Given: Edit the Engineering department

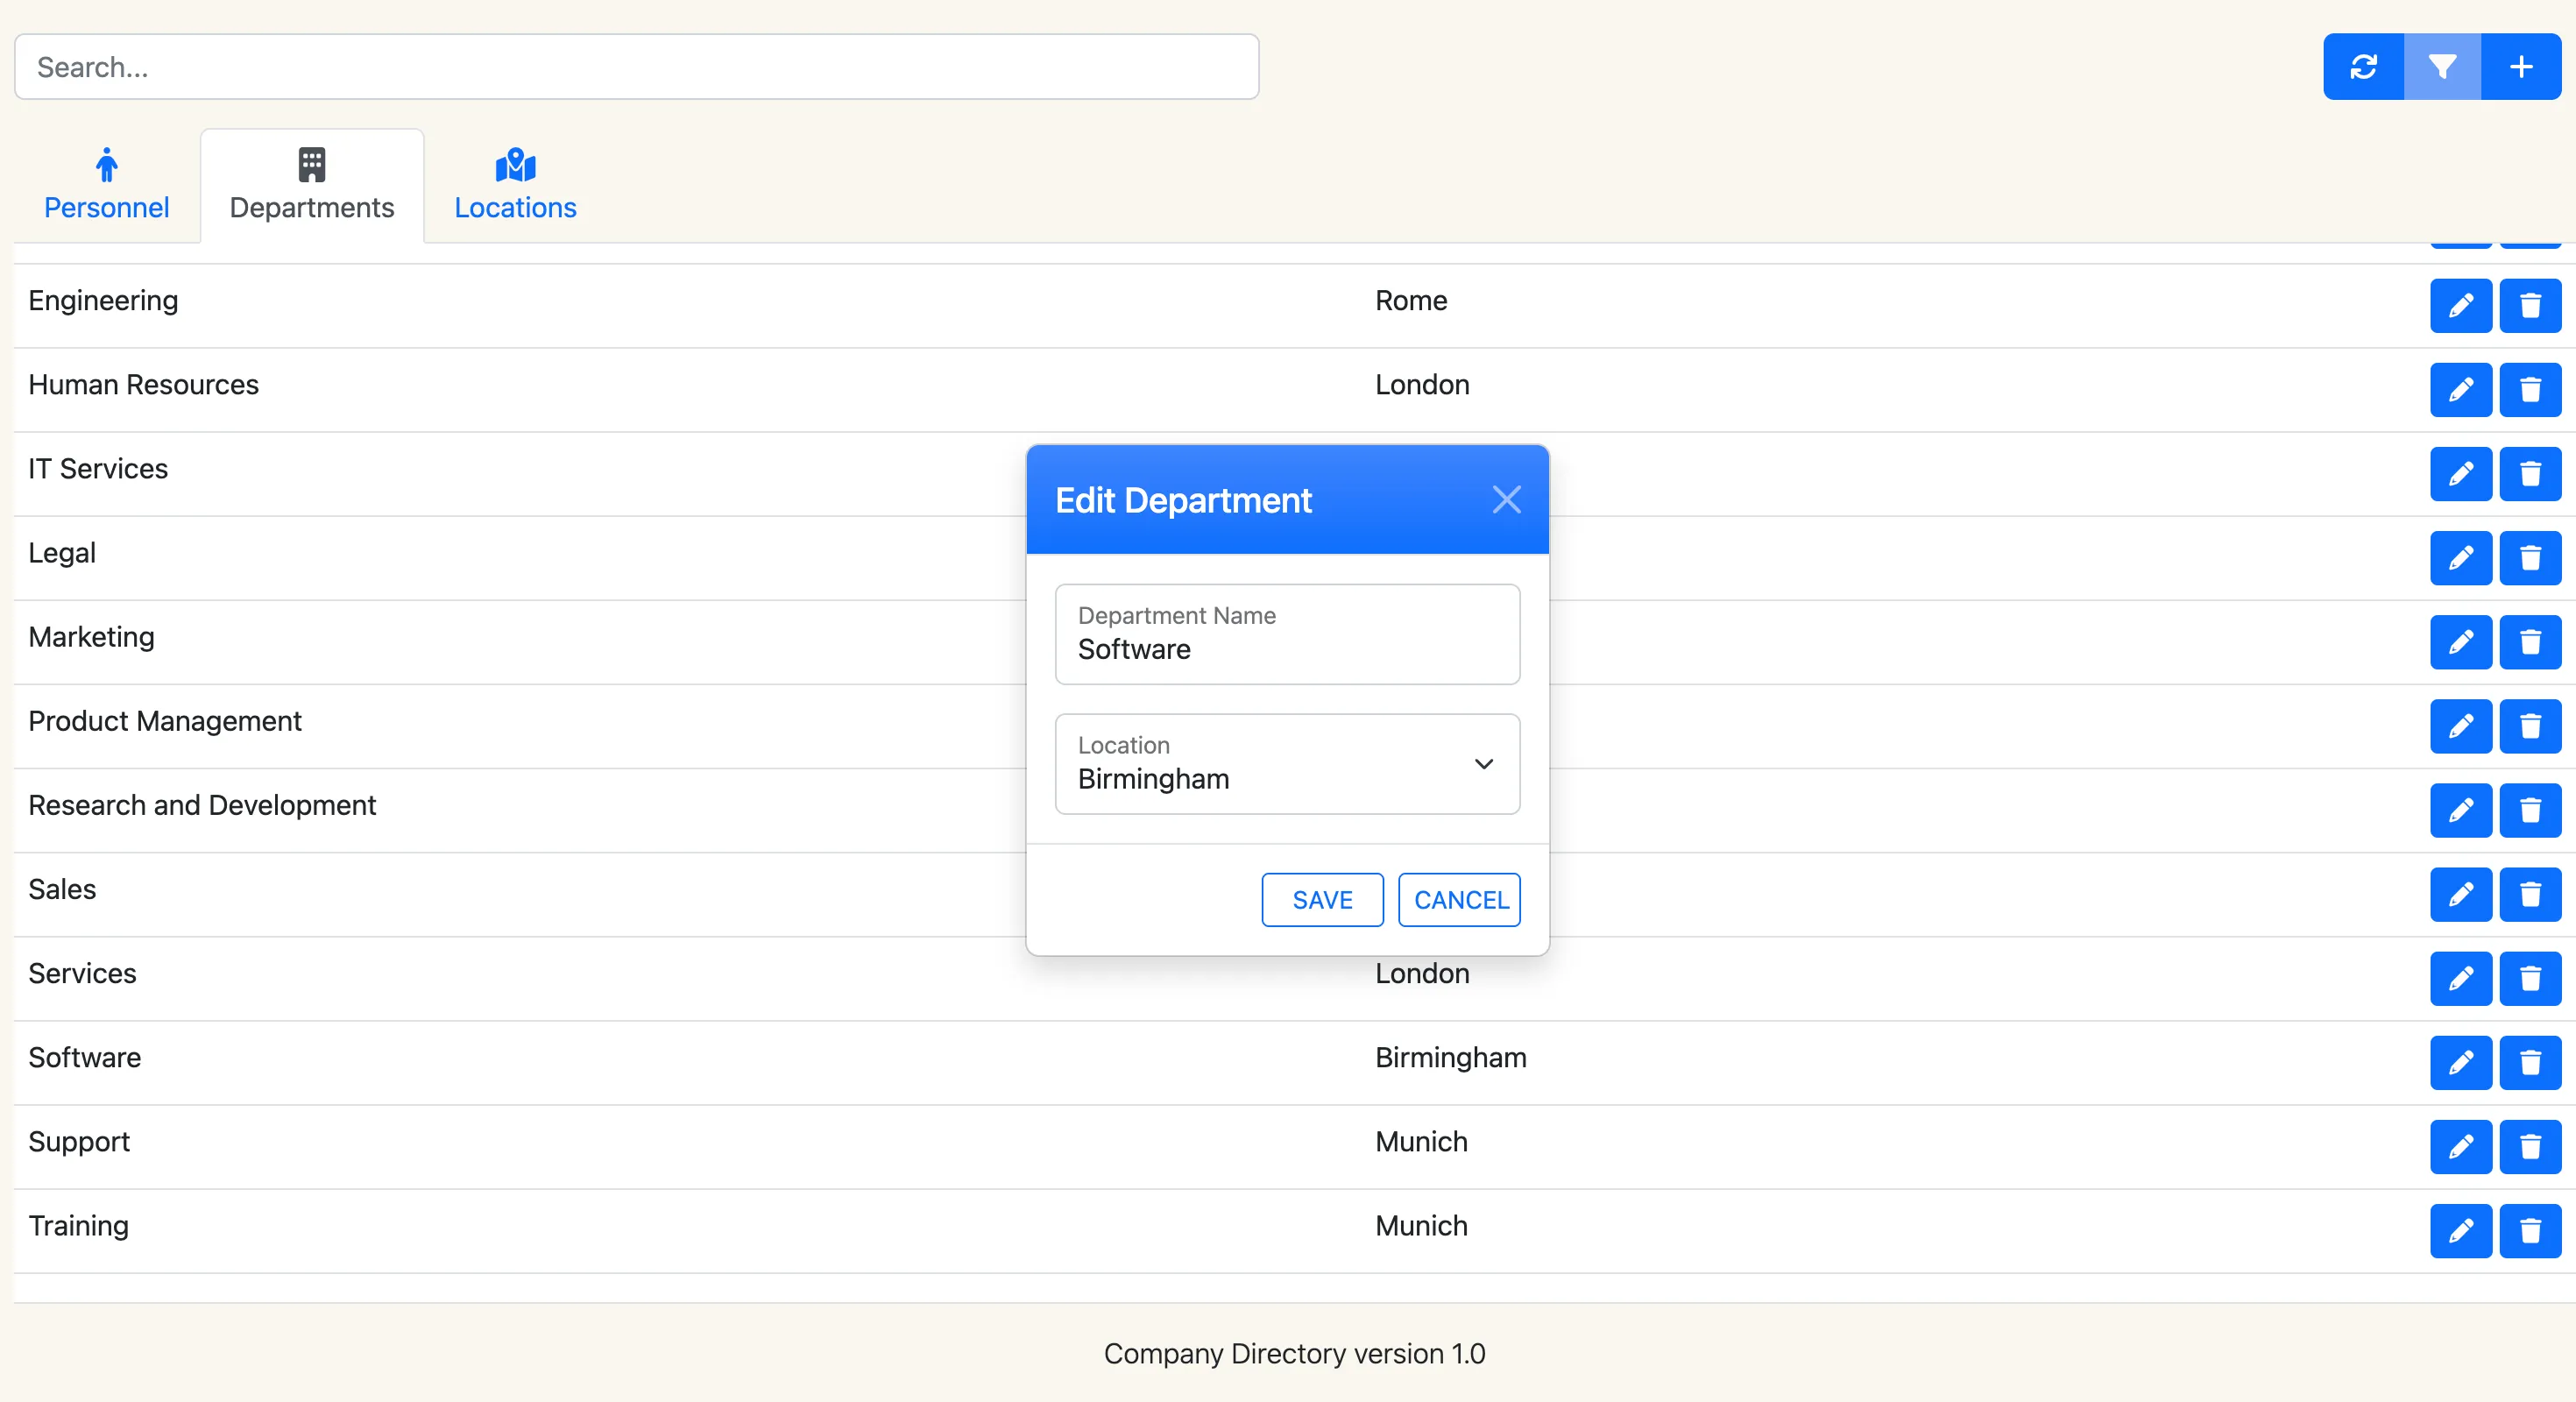Looking at the screenshot, I should [x=2461, y=305].
